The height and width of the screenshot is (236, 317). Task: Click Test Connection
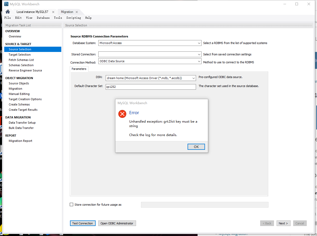(83, 223)
